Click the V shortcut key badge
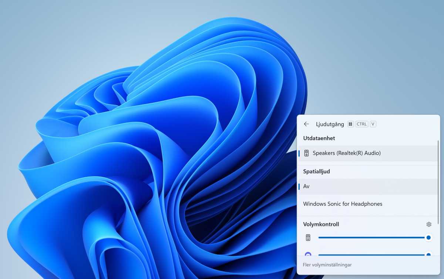 (373, 124)
